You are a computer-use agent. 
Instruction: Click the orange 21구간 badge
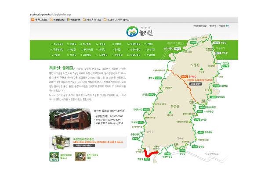[185, 77]
